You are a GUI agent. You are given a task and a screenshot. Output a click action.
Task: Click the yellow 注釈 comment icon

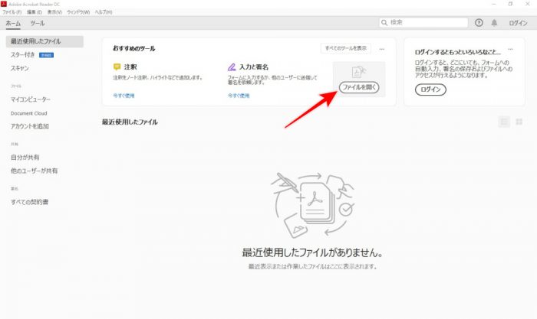coord(117,67)
